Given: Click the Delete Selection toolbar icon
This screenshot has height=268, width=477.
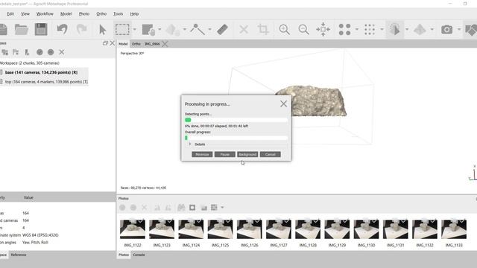Looking at the screenshot, I should tap(244, 30).
